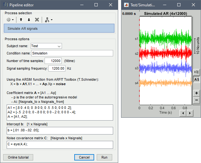Focus the Number of time samples field

53,61
